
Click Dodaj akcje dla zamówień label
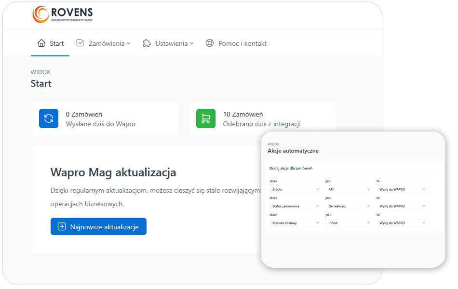point(291,169)
